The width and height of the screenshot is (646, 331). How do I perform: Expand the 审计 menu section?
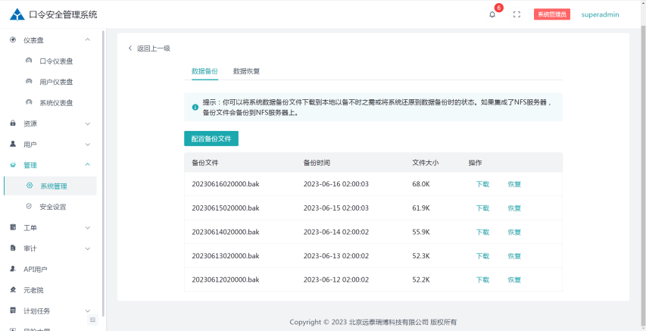[x=88, y=248]
